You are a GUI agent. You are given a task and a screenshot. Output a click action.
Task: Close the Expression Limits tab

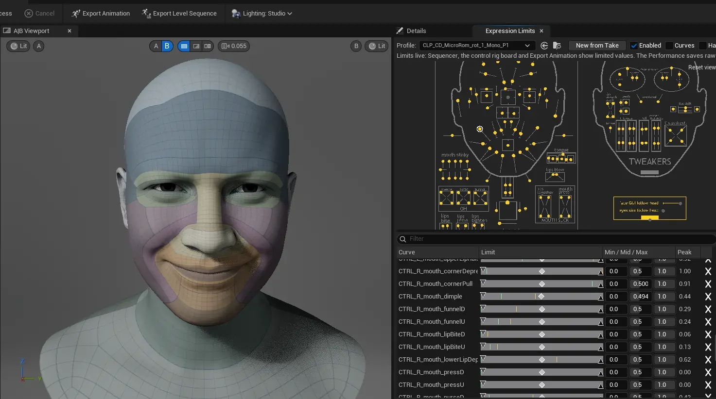(541, 31)
